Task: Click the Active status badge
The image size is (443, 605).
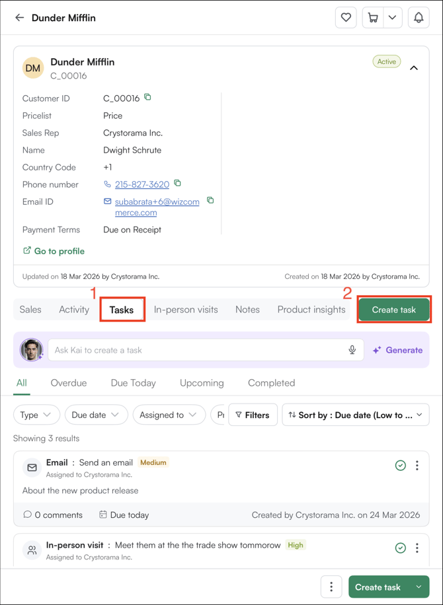Action: click(x=387, y=61)
